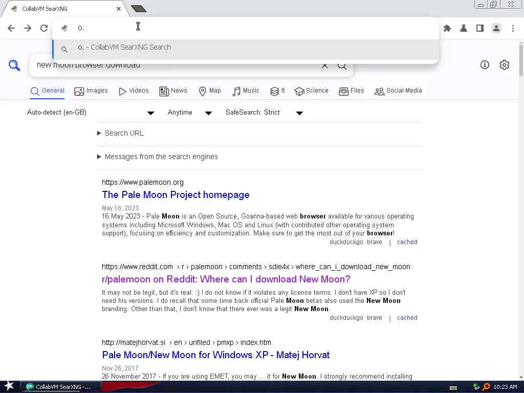Open the Extensions puzzle icon
This screenshot has height=393, width=524.
pyautogui.click(x=447, y=29)
